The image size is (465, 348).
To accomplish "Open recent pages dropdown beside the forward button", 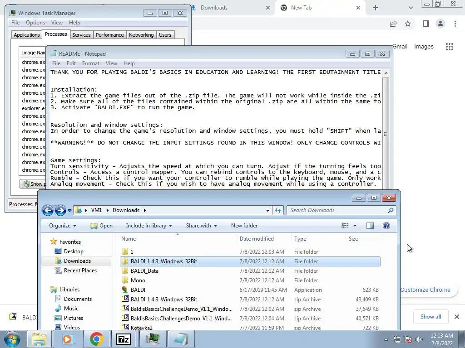I will 69,210.
